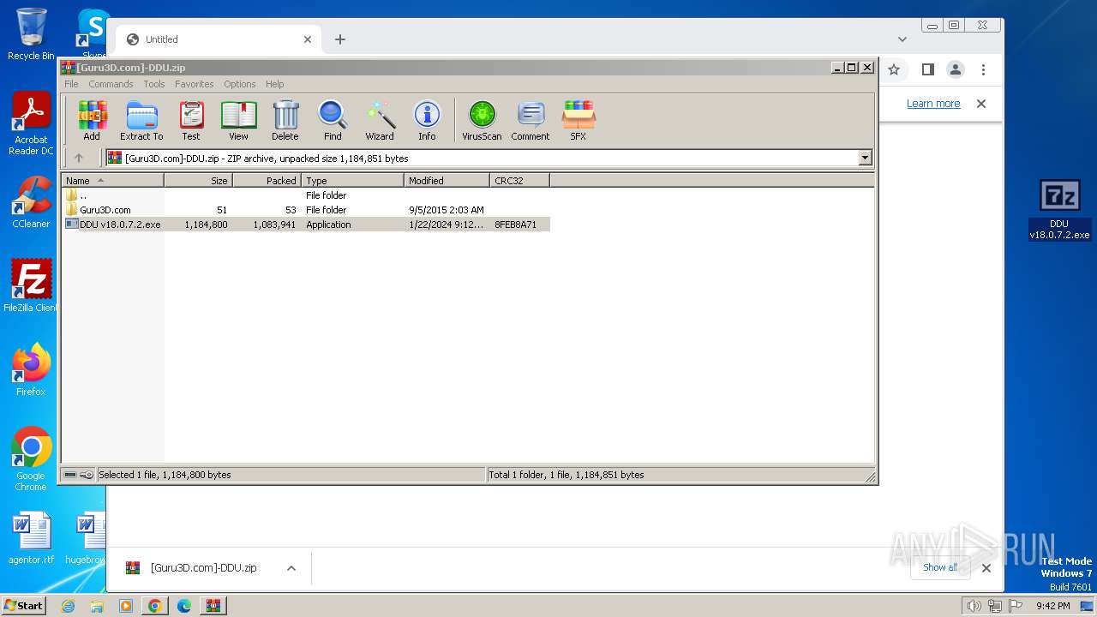
Task: Sort by the CRC32 column header
Action: tap(519, 180)
